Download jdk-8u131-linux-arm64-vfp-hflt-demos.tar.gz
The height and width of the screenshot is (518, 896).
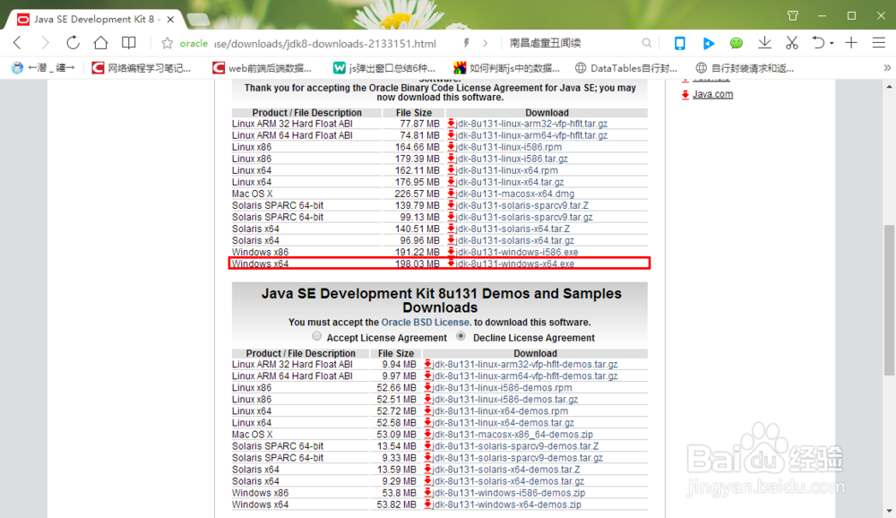point(524,376)
